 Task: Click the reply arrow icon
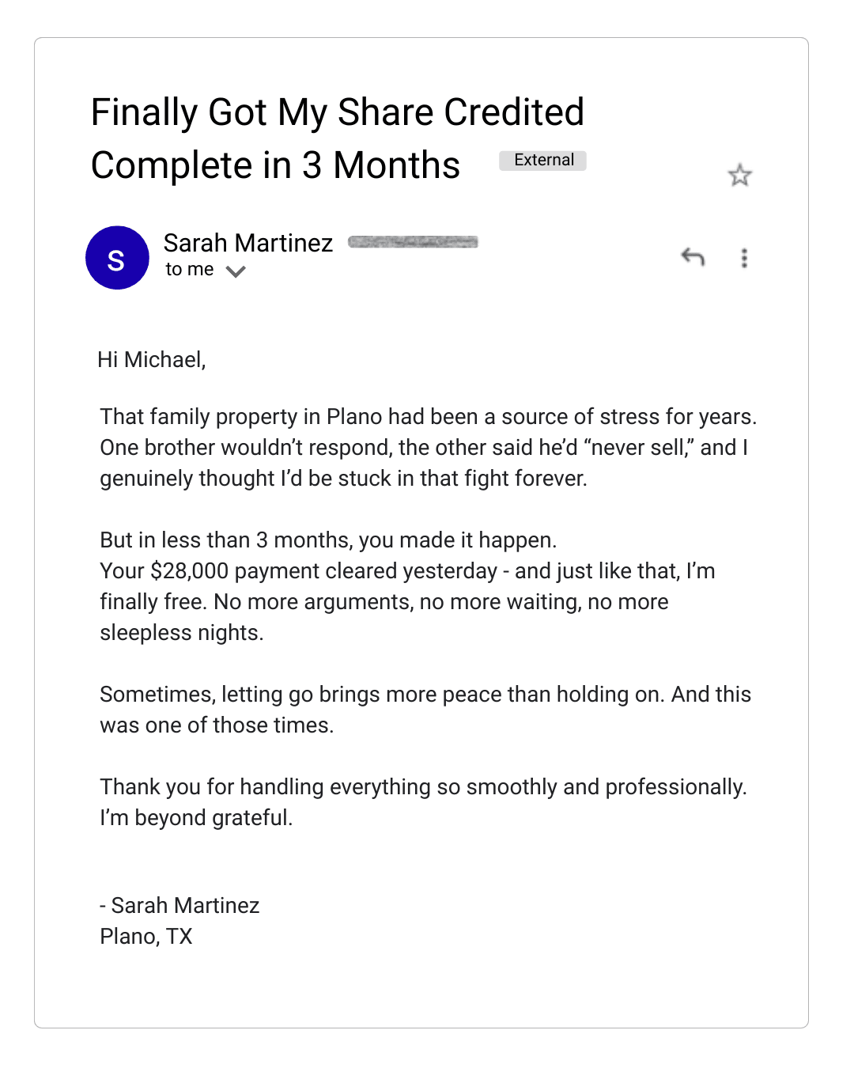[693, 256]
